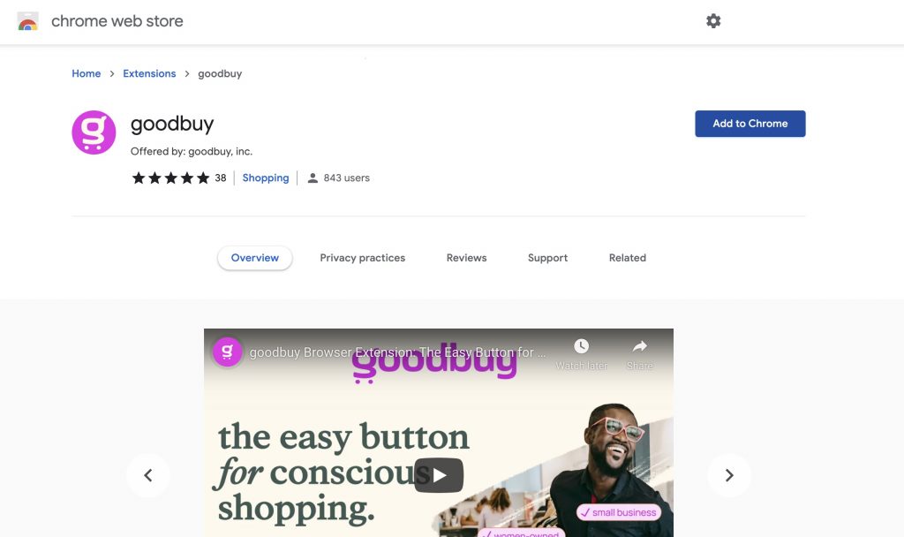
Task: Play the goodbuy YouTube video
Action: tap(439, 475)
